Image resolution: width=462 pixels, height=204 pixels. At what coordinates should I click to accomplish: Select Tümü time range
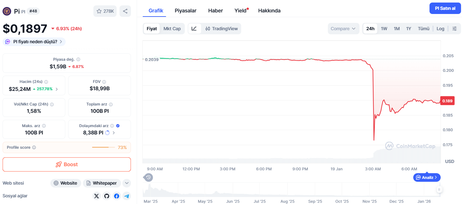point(423,29)
